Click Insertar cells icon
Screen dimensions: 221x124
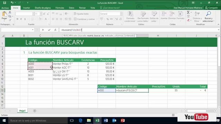pos(164,14)
